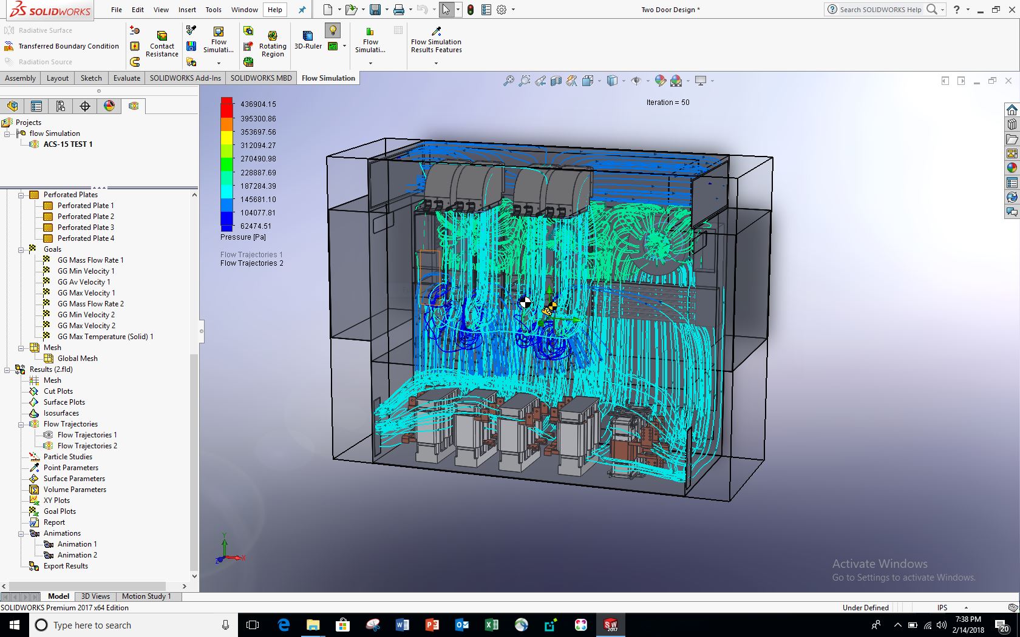Click the 62474.51 minimum pressure legend value
Screen dimensions: 1020x637
256,226
